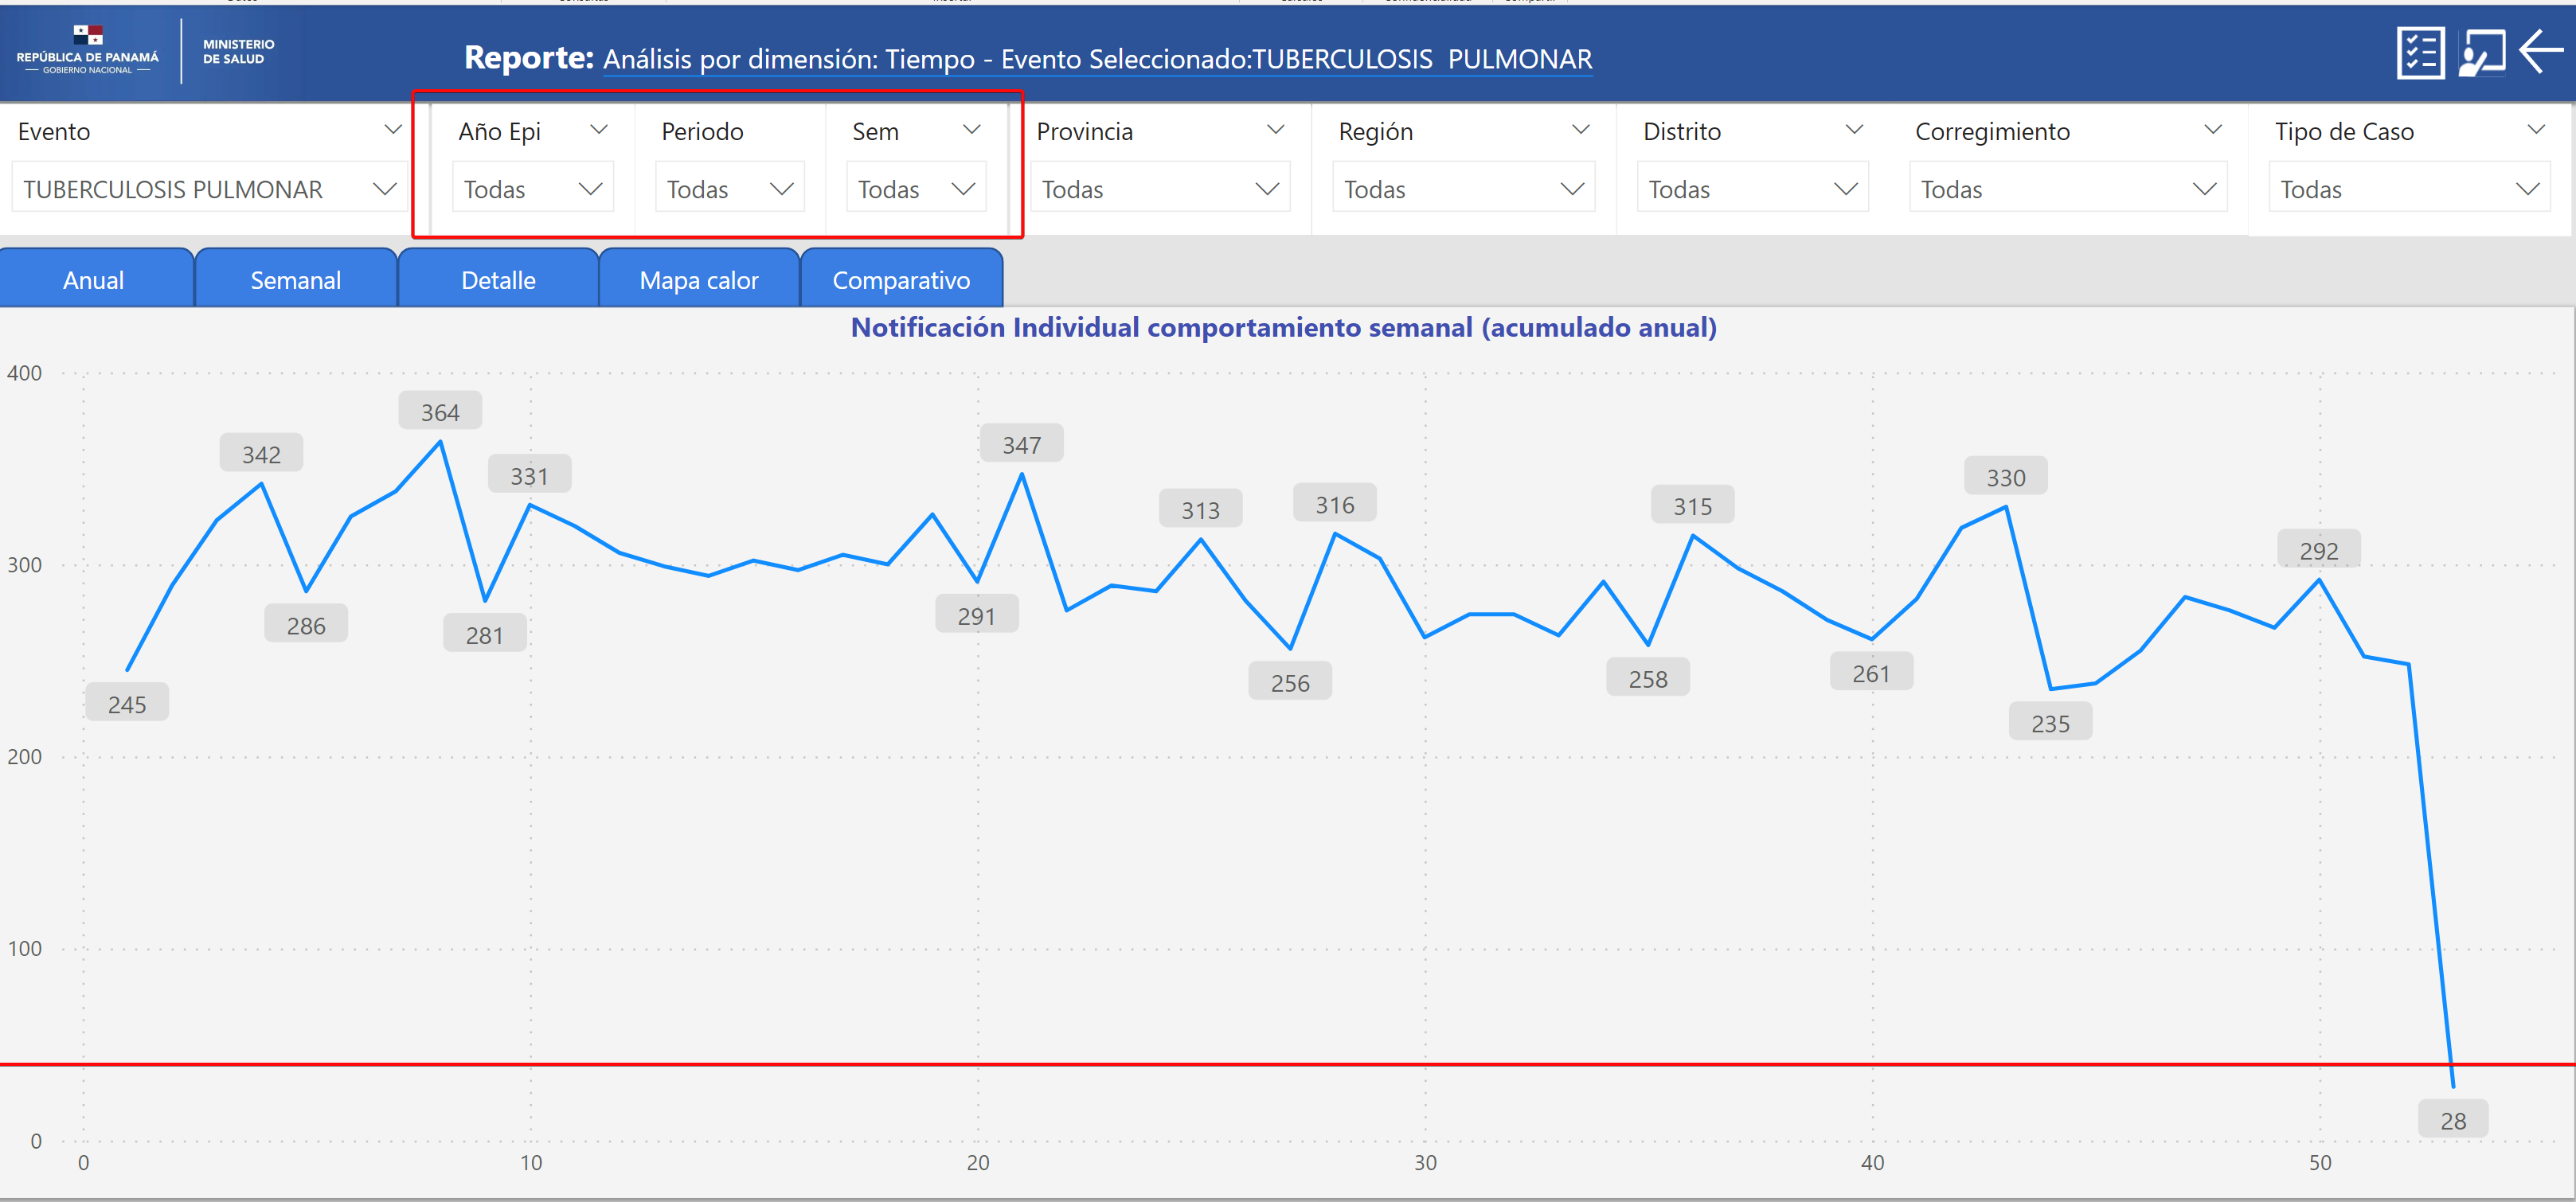Viewport: 2576px width, 1202px height.
Task: Select the 281 data label
Action: 484,634
